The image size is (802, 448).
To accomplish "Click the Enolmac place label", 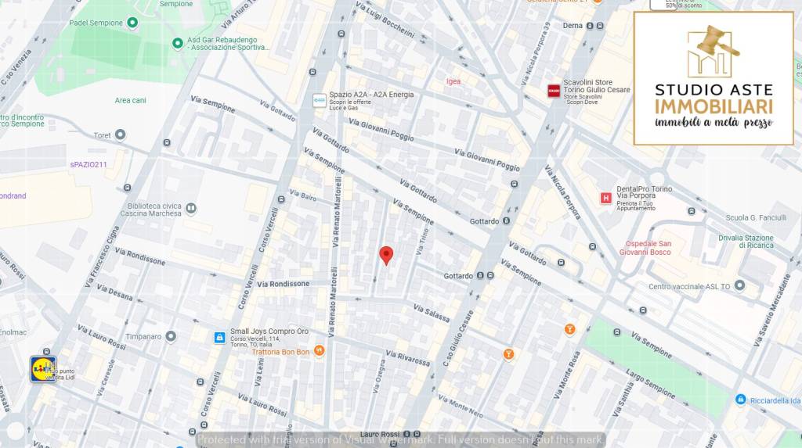I will 13,332.
